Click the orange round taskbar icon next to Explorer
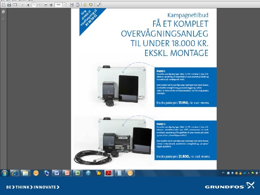Screen dimensions: 260x195 click(x=36, y=173)
